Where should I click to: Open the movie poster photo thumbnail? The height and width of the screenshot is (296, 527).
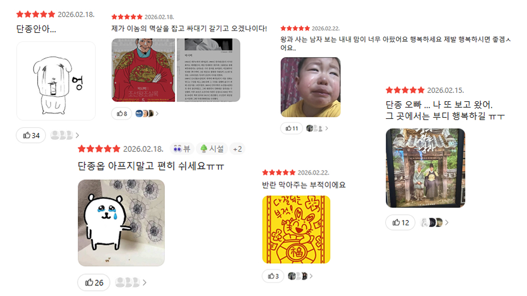coord(426,168)
